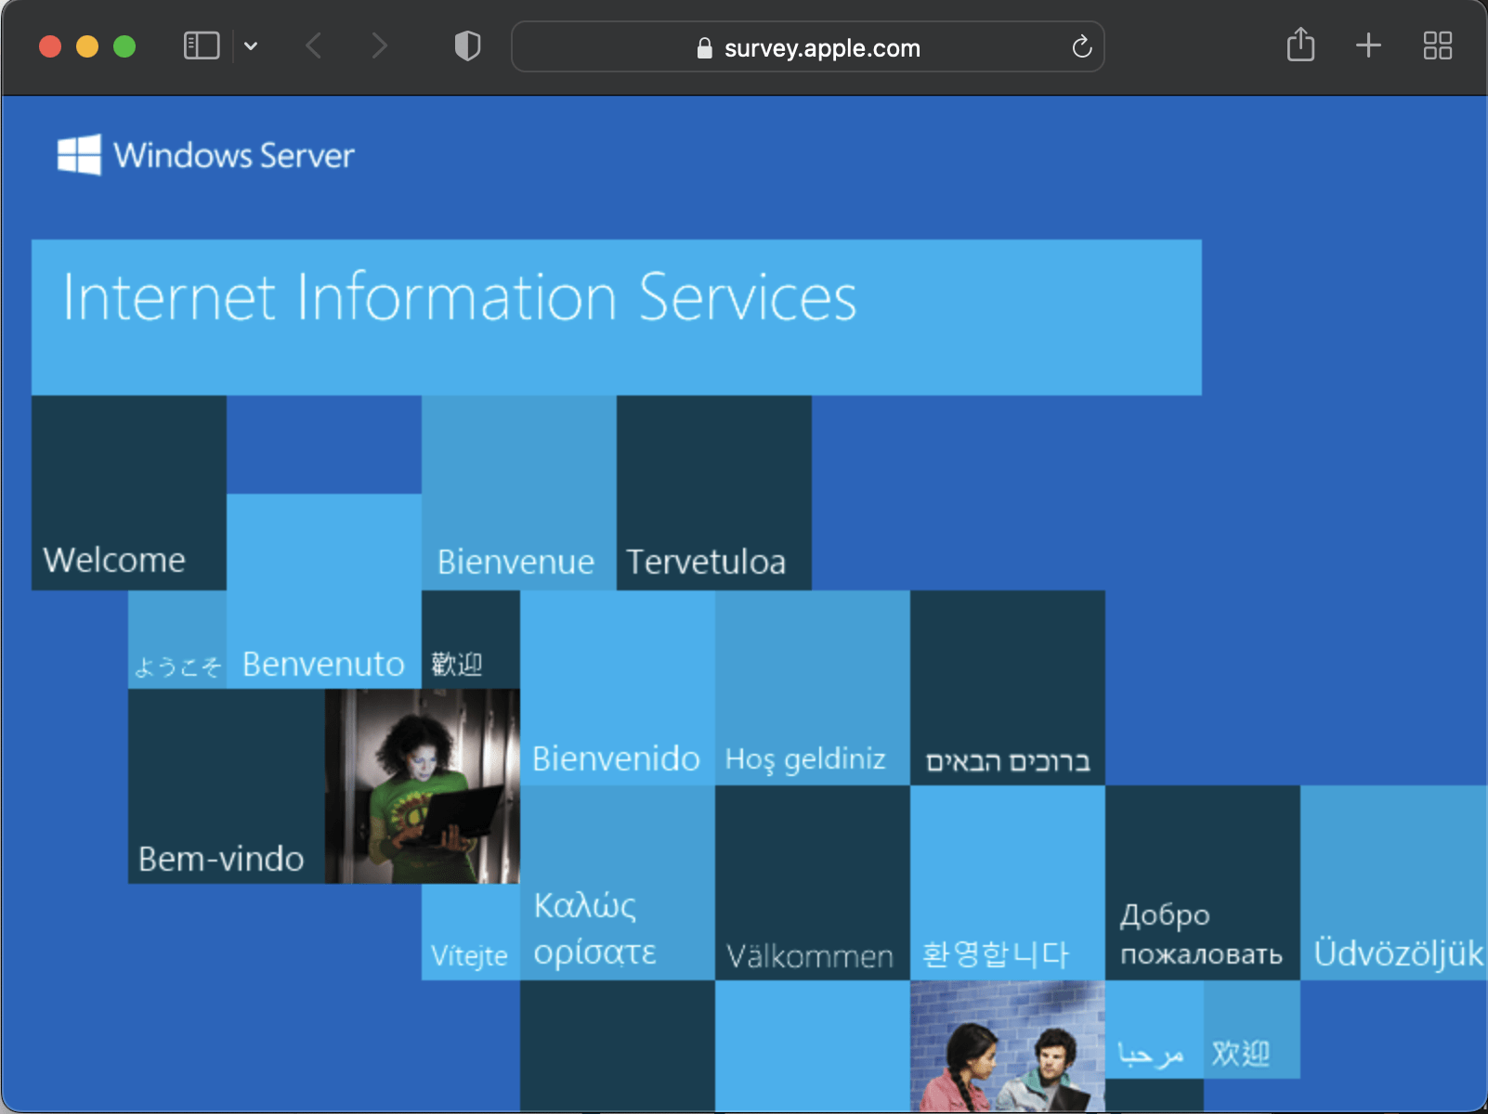This screenshot has width=1488, height=1114.
Task: Click the lock icon in address bar
Action: click(x=704, y=47)
